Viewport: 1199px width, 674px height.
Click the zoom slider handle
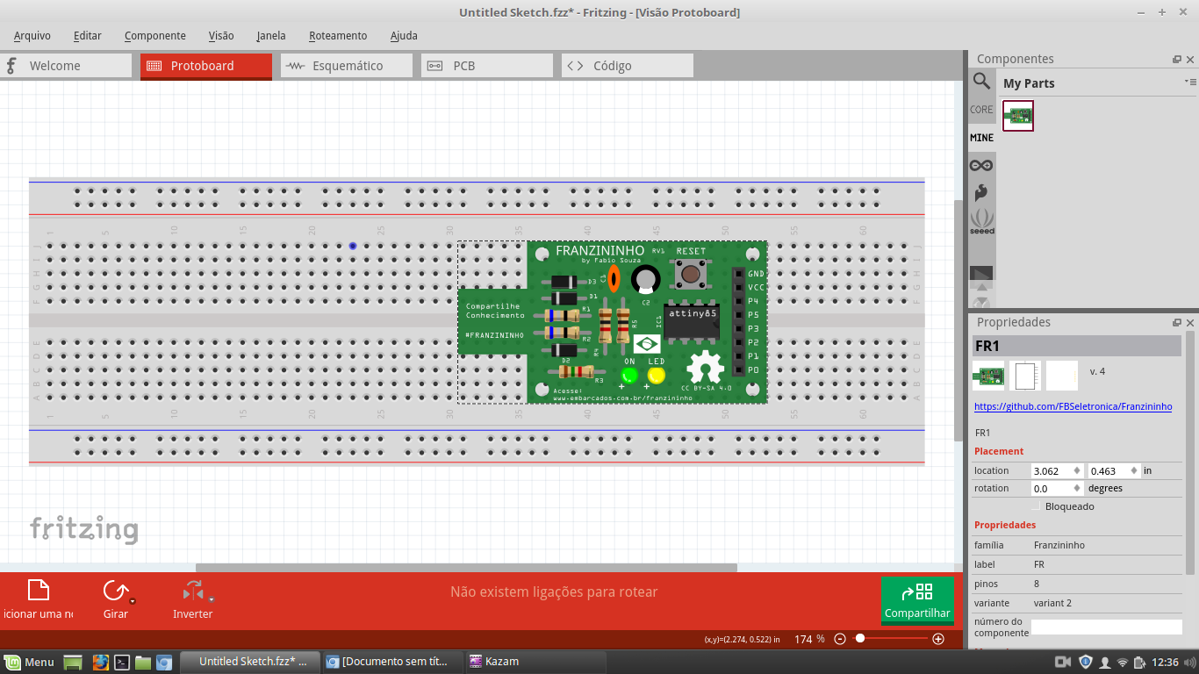coord(860,639)
